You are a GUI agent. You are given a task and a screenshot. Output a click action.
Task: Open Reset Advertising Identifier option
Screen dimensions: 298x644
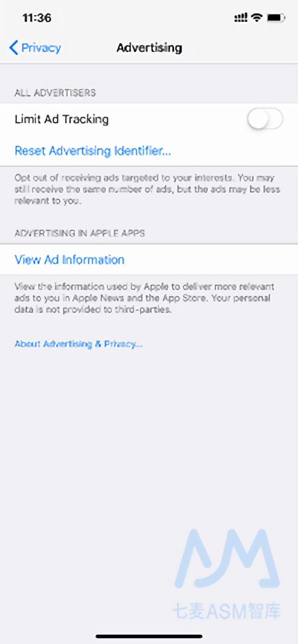tap(93, 151)
